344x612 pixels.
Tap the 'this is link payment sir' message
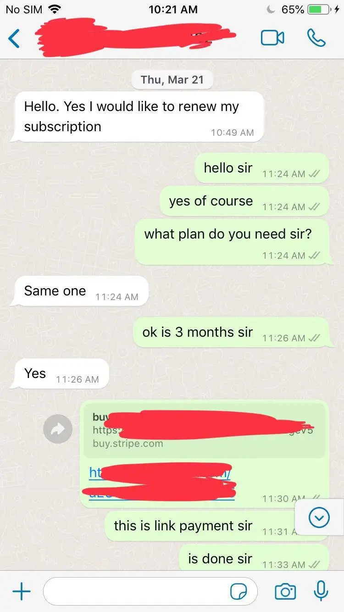tap(216, 526)
